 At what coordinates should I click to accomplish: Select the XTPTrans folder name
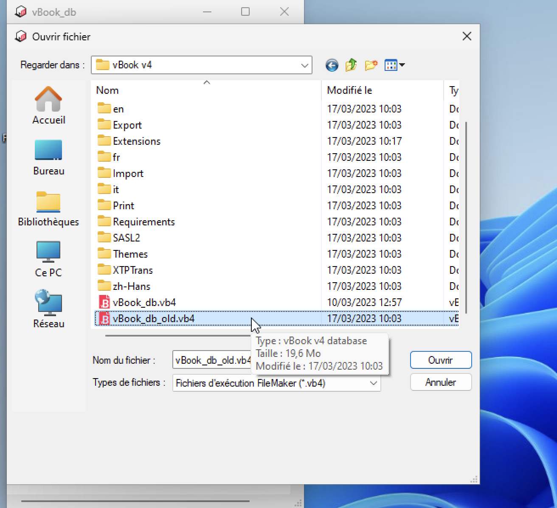click(x=133, y=270)
